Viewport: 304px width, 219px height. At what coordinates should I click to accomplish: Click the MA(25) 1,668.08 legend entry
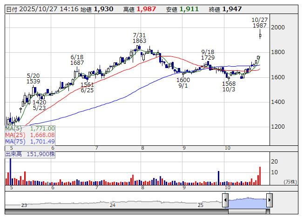pyautogui.click(x=30, y=135)
